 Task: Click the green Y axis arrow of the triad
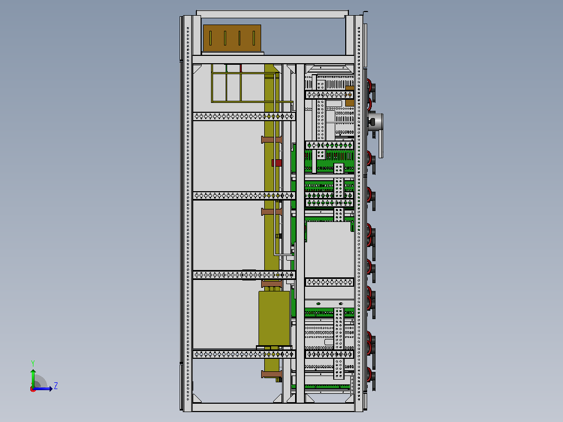pos(33,378)
